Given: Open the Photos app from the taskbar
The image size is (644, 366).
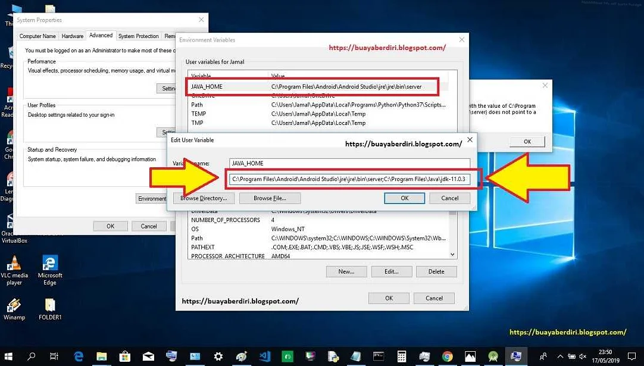Looking at the screenshot, I should pyautogui.click(x=470, y=356).
